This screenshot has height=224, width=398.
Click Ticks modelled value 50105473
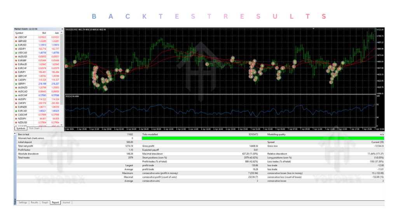(x=253, y=134)
